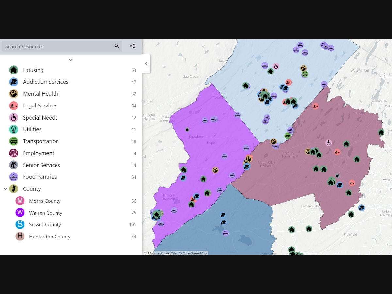The image size is (392, 294).
Task: Toggle the Sussex County layer
Action: click(45, 225)
